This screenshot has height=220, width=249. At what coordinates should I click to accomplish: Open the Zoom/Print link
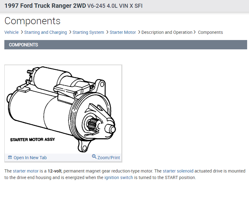click(109, 158)
